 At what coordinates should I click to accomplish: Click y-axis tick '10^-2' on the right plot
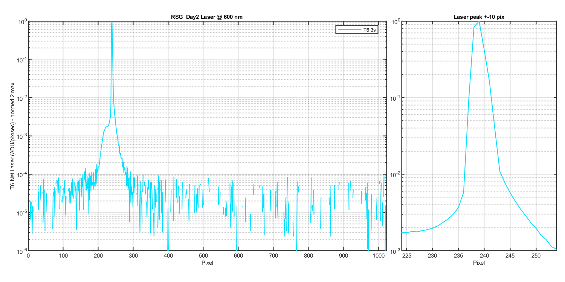coord(395,174)
